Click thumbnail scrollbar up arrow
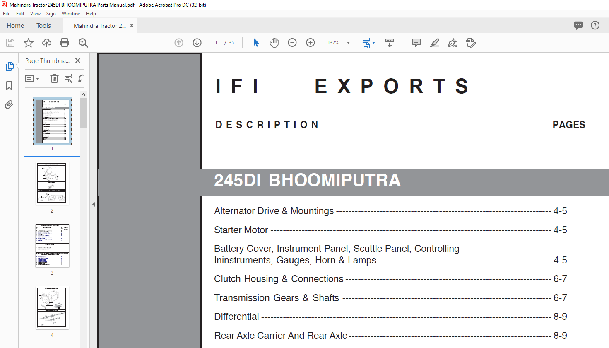Viewport: 609px width, 348px height. click(x=83, y=94)
